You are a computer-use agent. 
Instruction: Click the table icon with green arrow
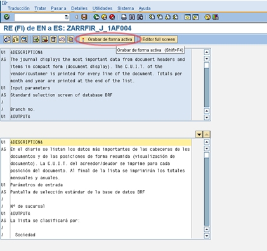pyautogui.click(x=36, y=39)
